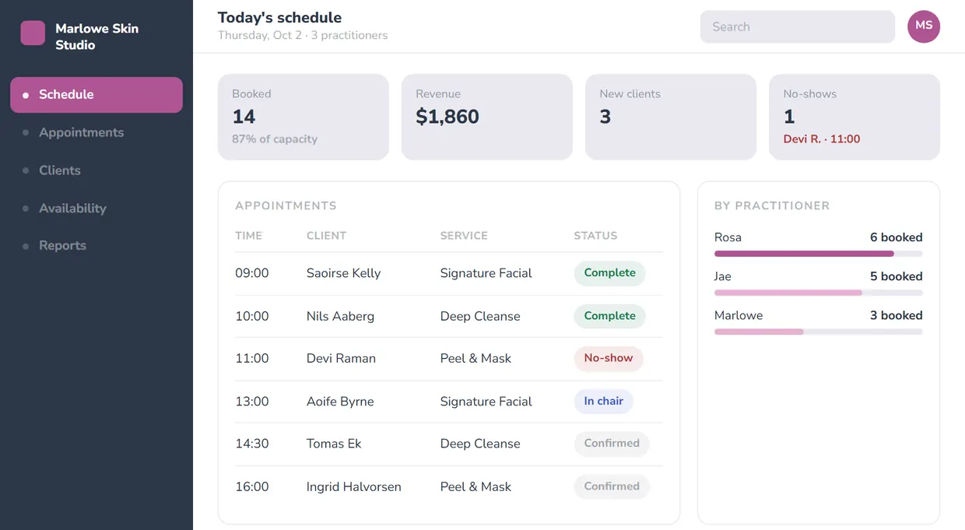
Task: Open the Booked stat card
Action: [x=304, y=117]
